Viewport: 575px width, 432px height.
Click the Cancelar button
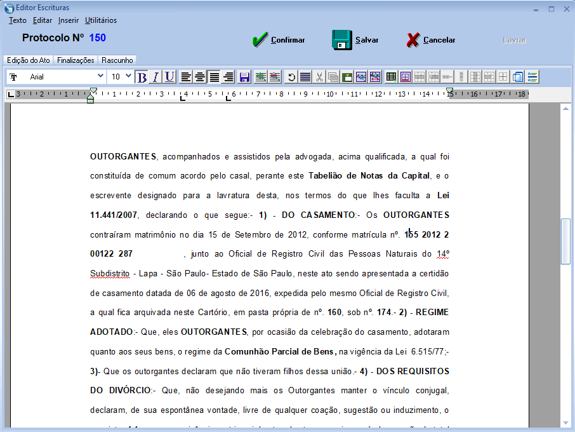(x=431, y=40)
